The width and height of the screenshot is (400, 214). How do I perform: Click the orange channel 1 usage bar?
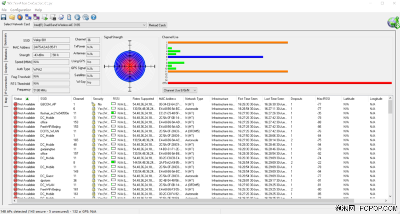tap(228, 43)
